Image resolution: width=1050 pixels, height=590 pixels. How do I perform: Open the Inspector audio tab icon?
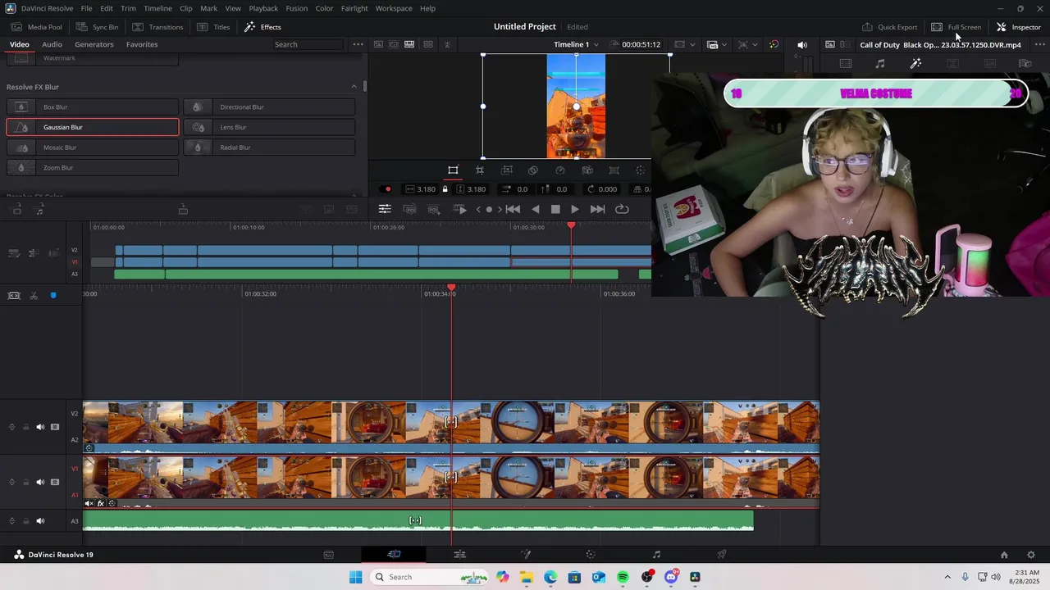(x=880, y=63)
